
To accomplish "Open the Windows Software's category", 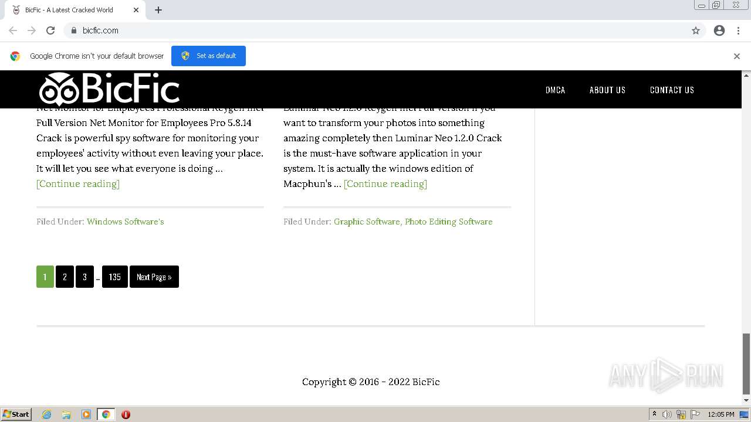I will tap(125, 222).
